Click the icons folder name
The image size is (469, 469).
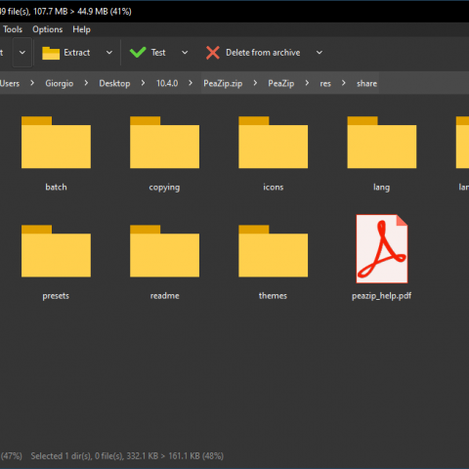pyautogui.click(x=274, y=187)
